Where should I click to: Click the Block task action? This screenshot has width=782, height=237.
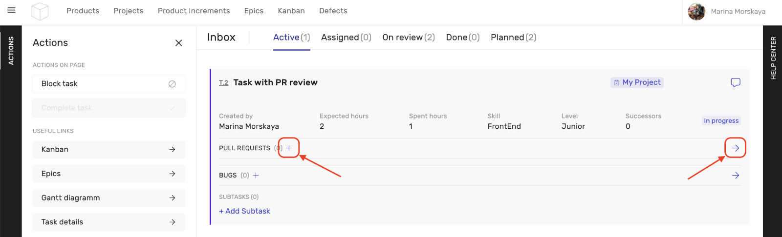109,84
